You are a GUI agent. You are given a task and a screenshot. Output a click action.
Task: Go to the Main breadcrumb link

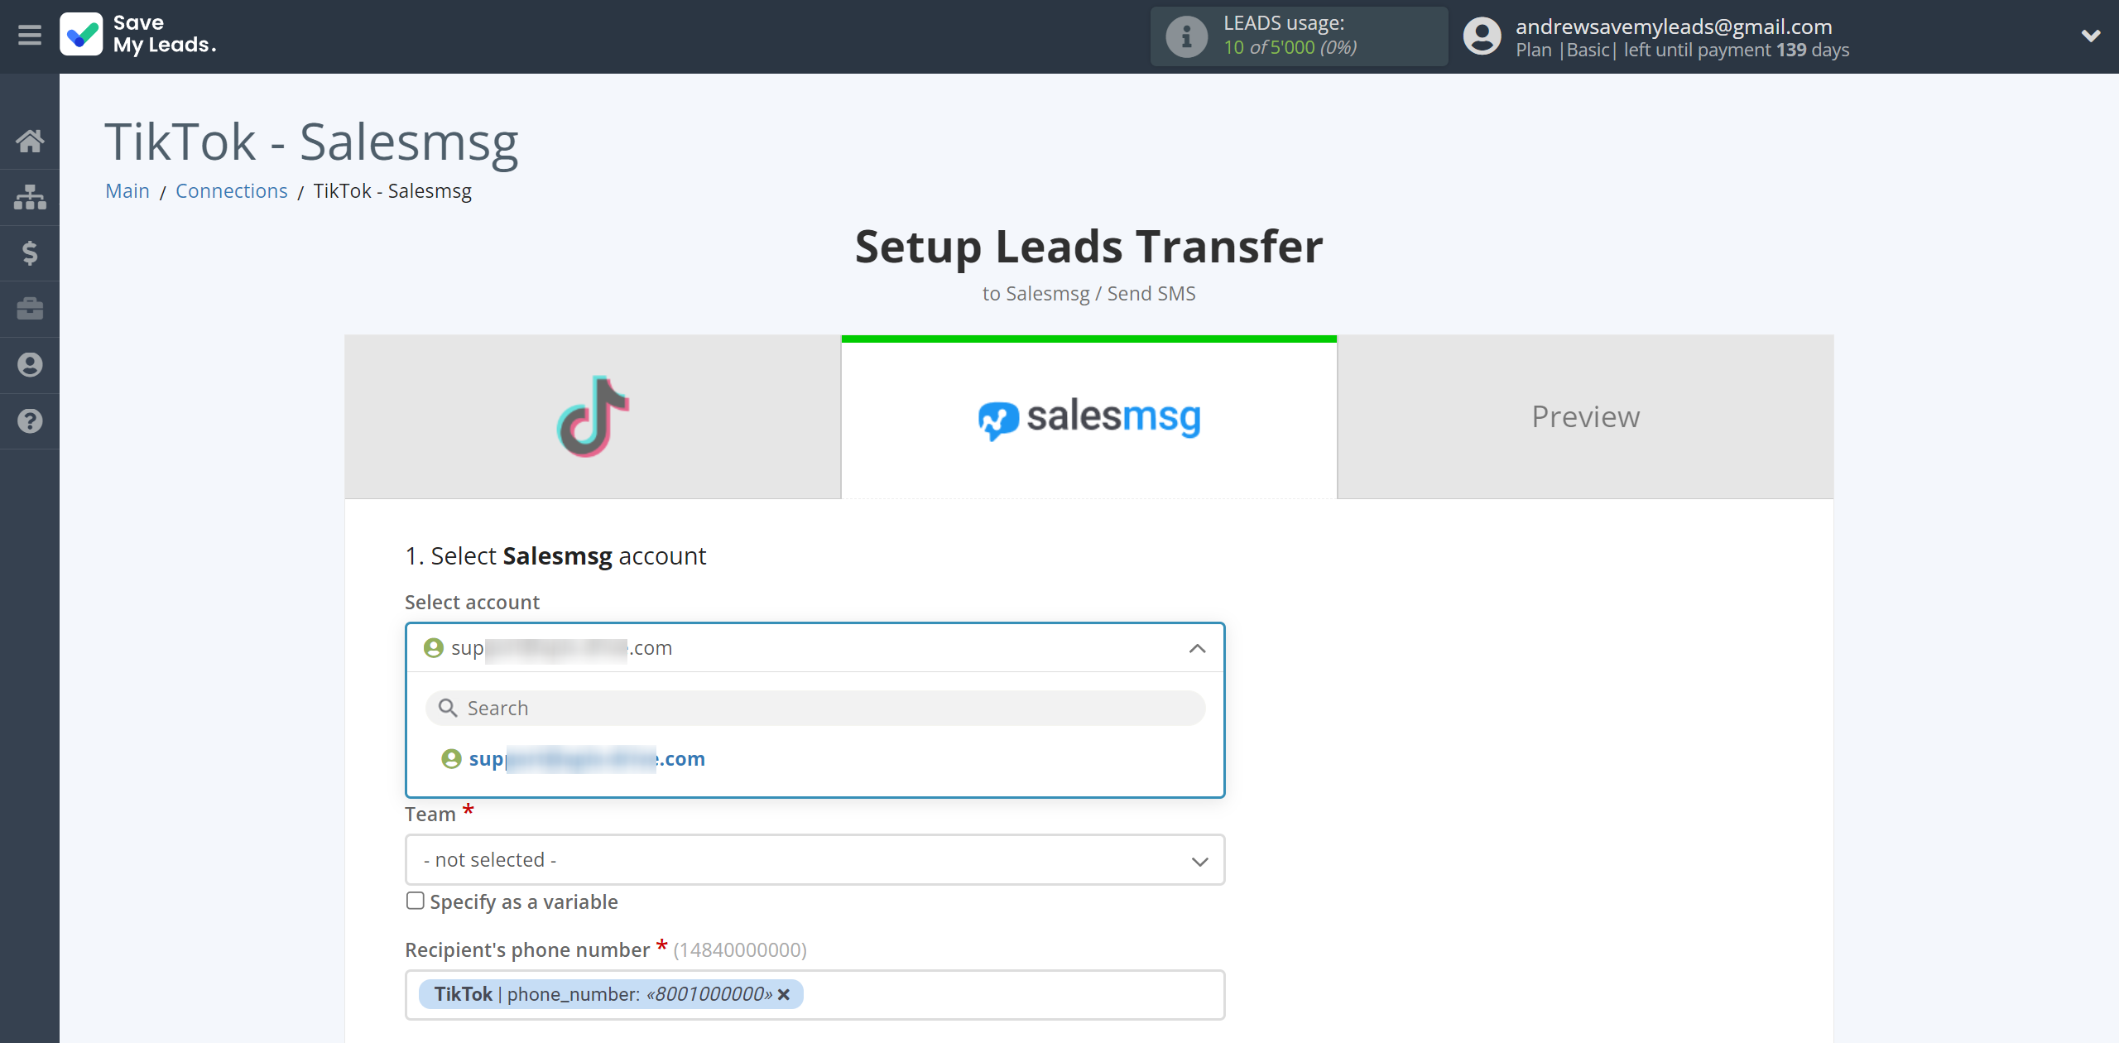tap(127, 191)
